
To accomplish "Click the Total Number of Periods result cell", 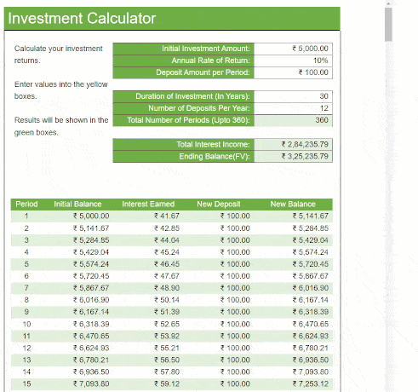I will pyautogui.click(x=293, y=120).
